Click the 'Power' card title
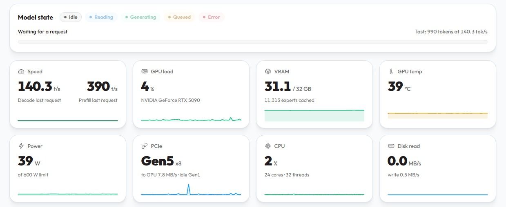 point(35,146)
